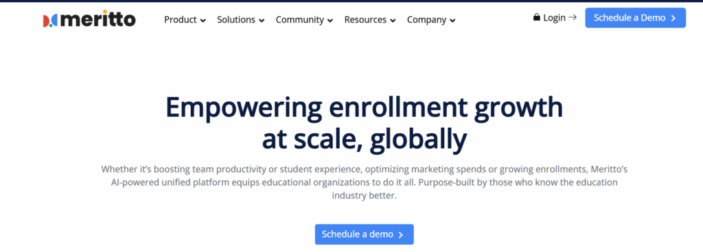Expand the Product dropdown chevron

tap(203, 21)
